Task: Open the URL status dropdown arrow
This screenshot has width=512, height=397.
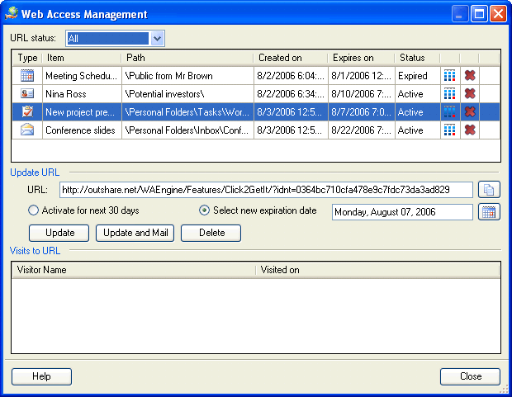Action: pyautogui.click(x=157, y=39)
